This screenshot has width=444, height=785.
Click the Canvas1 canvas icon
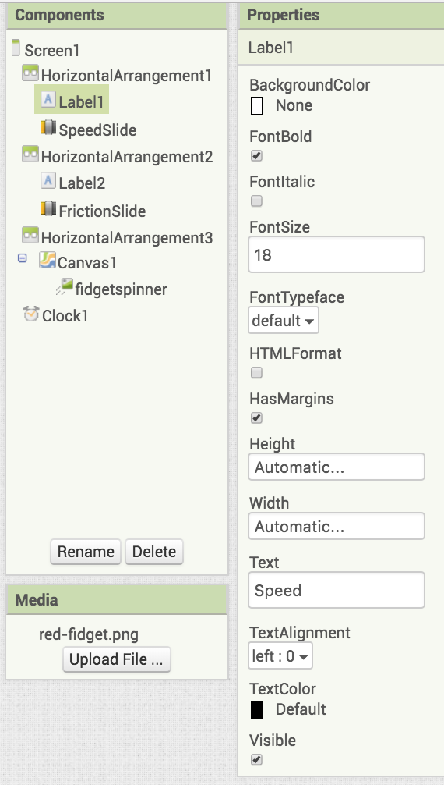coord(48,261)
